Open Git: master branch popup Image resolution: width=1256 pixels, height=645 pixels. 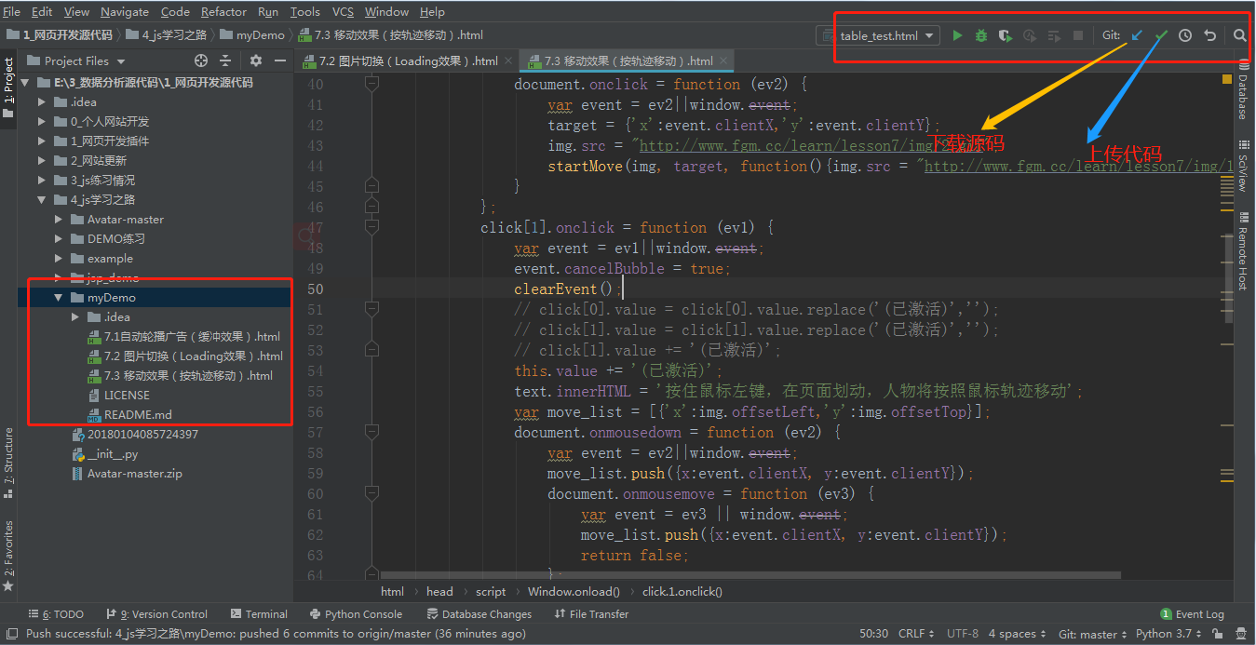(1093, 634)
